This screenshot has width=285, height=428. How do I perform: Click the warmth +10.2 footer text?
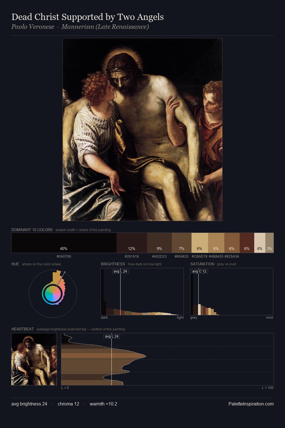103,404
